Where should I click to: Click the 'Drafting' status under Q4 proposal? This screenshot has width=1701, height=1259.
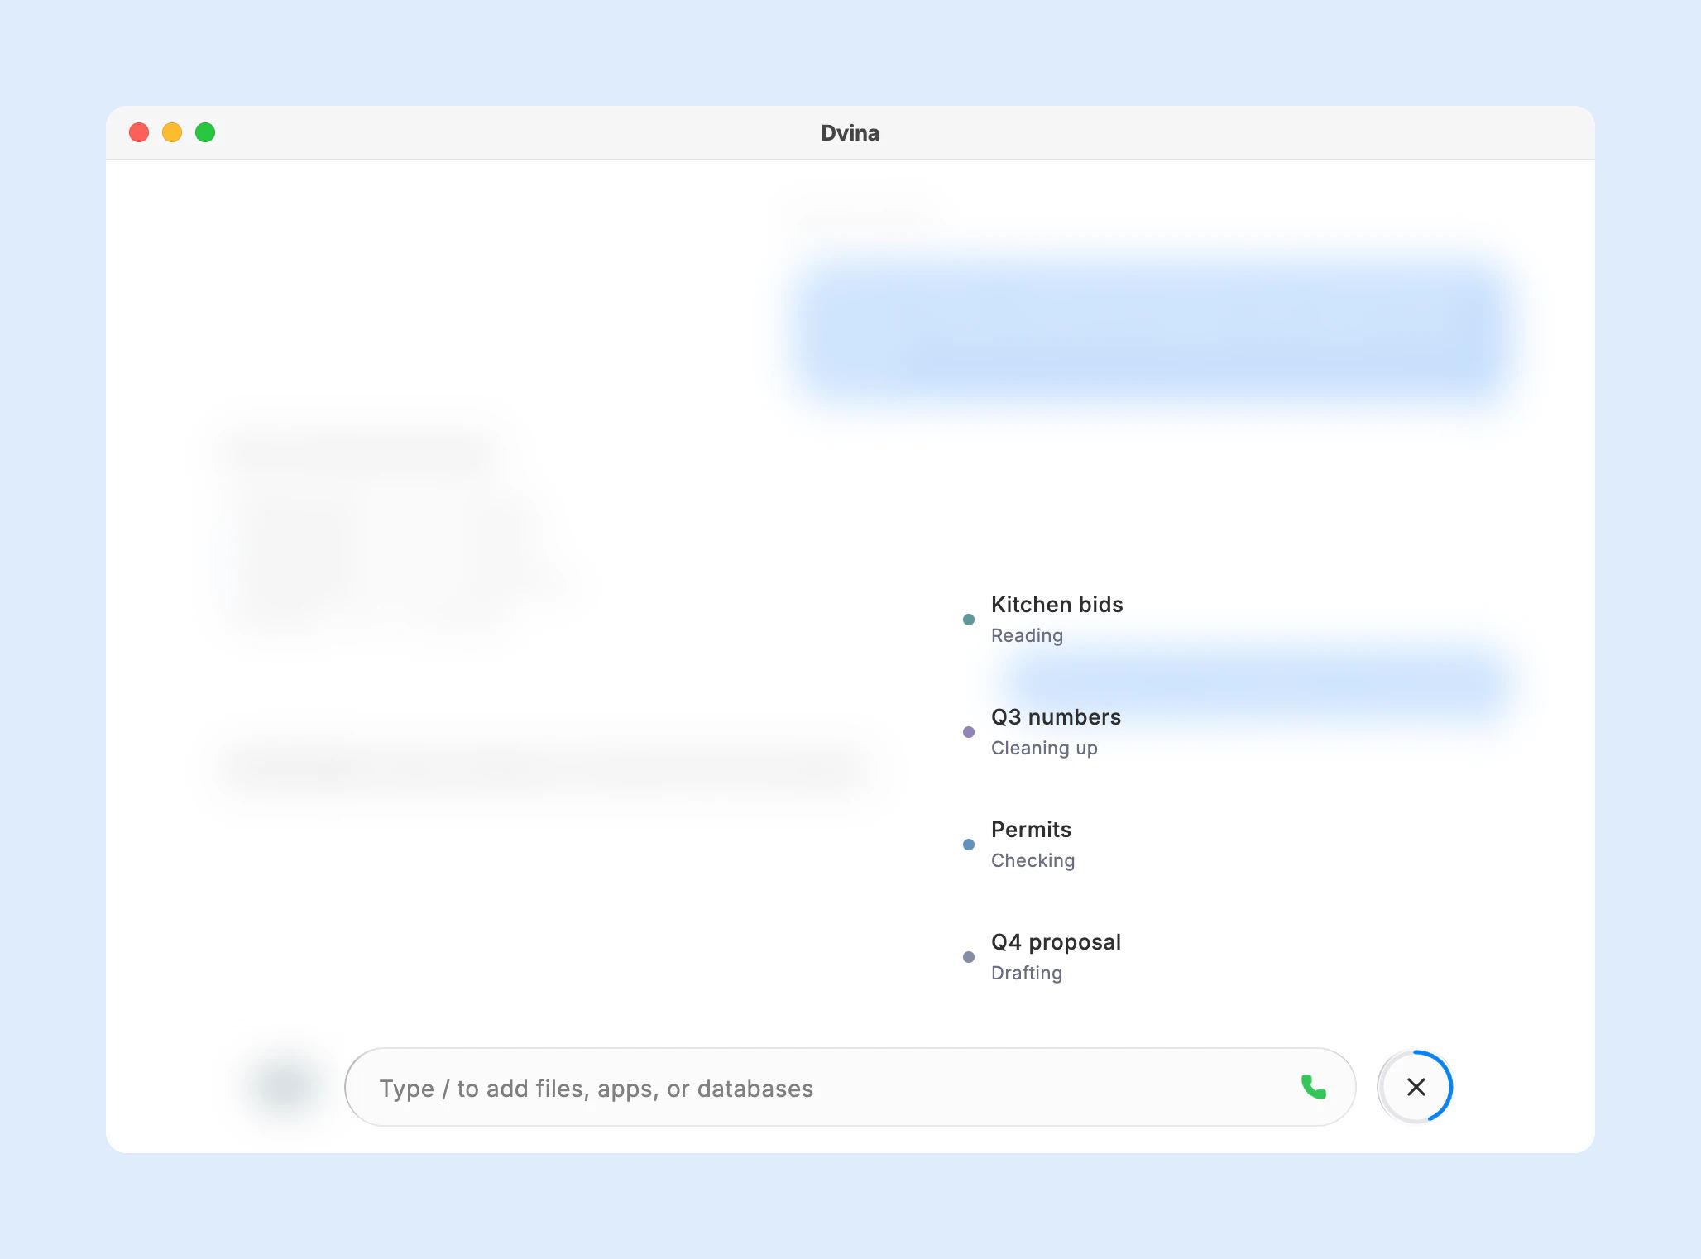pos(1027,973)
